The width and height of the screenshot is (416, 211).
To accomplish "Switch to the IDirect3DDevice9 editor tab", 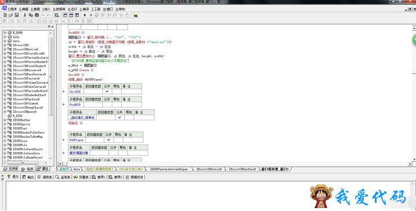I will point(209,169).
